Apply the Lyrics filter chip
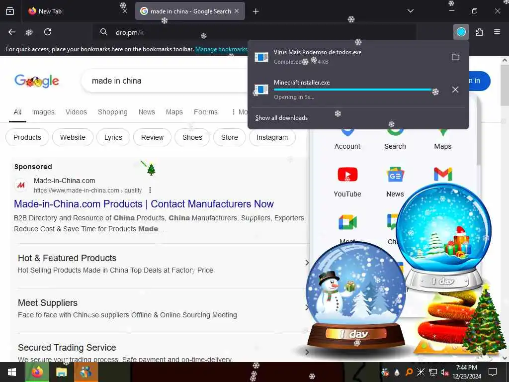509x382 pixels. coord(113,137)
